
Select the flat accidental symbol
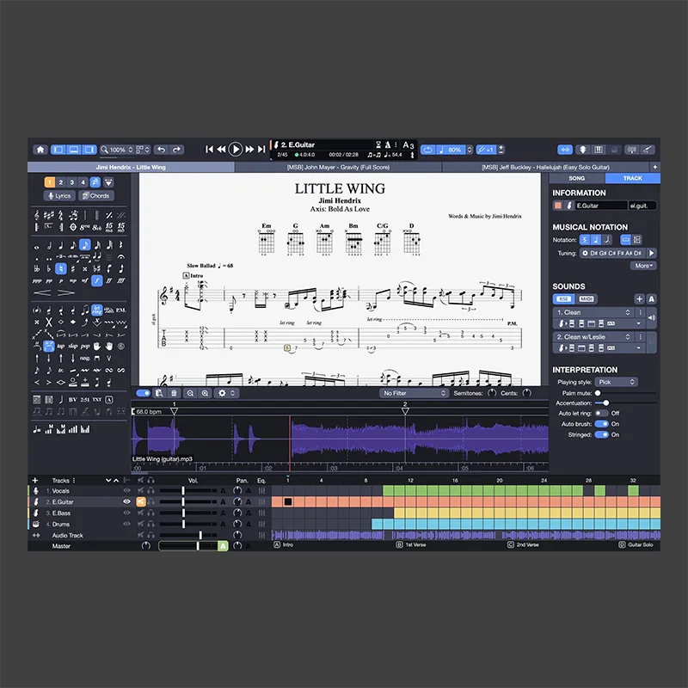click(49, 268)
